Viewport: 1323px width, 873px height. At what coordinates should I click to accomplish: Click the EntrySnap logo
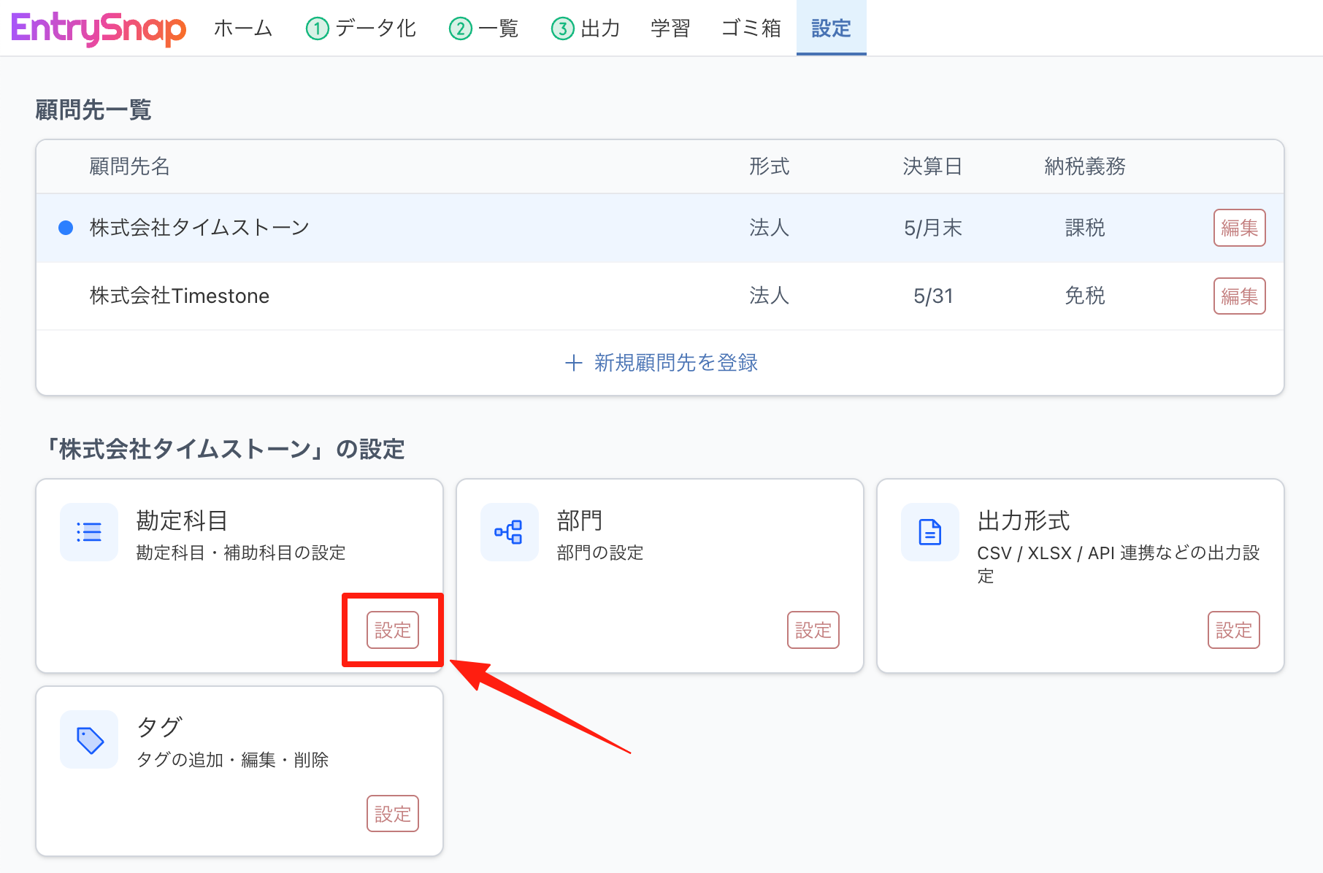(x=99, y=28)
